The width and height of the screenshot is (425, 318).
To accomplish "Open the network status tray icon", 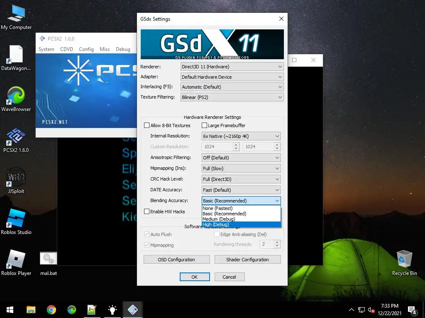I will coord(361,310).
